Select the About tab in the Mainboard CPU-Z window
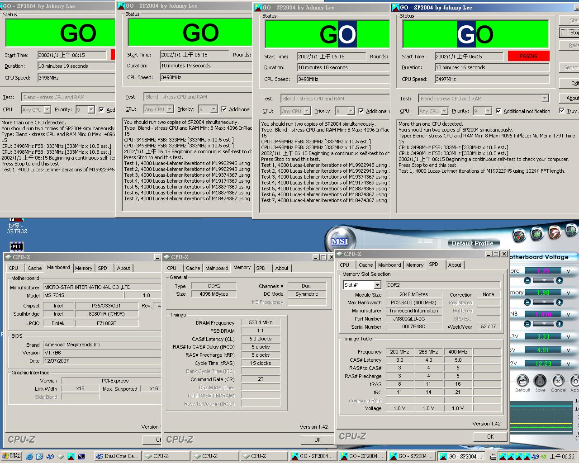Image resolution: width=579 pixels, height=463 pixels. (123, 268)
